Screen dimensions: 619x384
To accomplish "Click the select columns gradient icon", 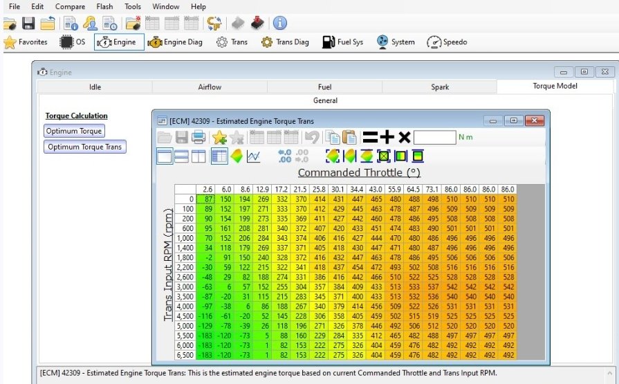I will coord(400,156).
